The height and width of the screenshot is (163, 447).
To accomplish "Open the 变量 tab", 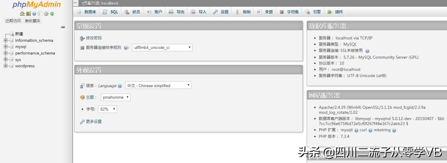I will [x=265, y=12].
